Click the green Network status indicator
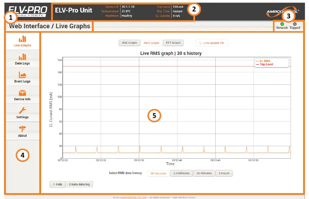Screen dimensions: 309x199 [x=282, y=24]
